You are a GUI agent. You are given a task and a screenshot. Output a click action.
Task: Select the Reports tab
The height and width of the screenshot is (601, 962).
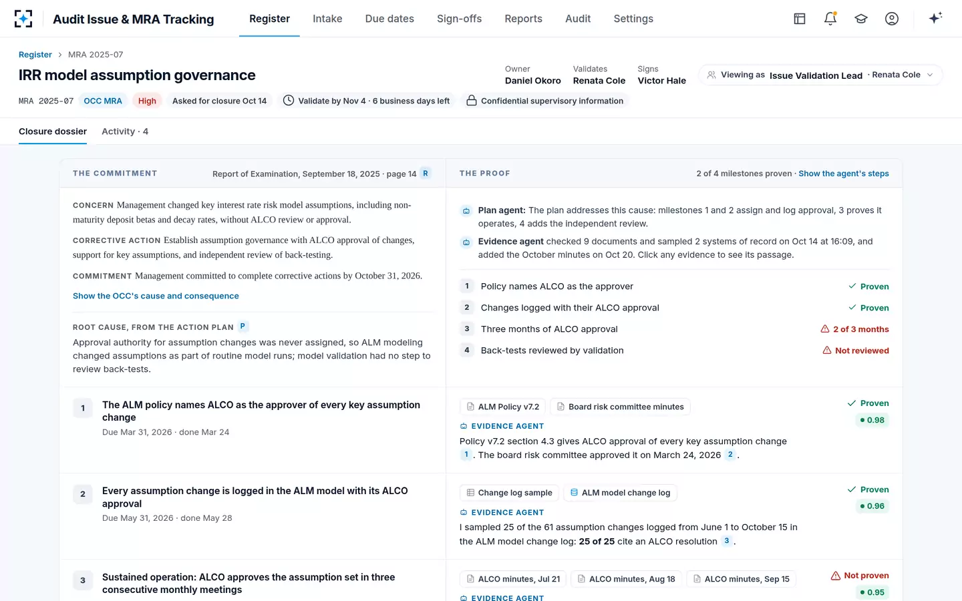point(523,19)
